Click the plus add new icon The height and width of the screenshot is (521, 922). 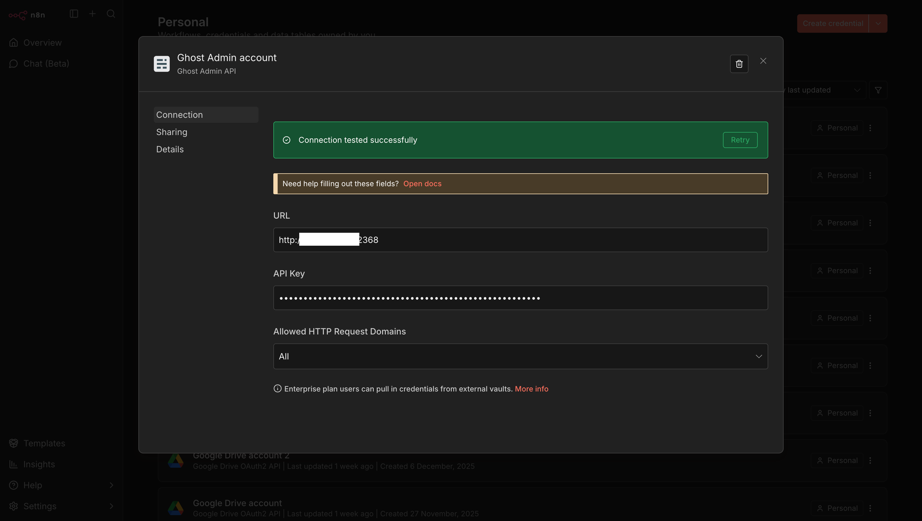[x=92, y=14]
